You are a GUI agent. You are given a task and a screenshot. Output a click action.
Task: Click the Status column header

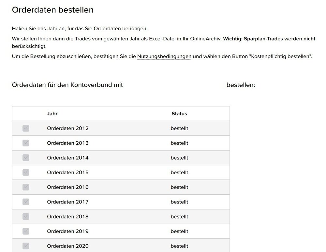pyautogui.click(x=179, y=114)
